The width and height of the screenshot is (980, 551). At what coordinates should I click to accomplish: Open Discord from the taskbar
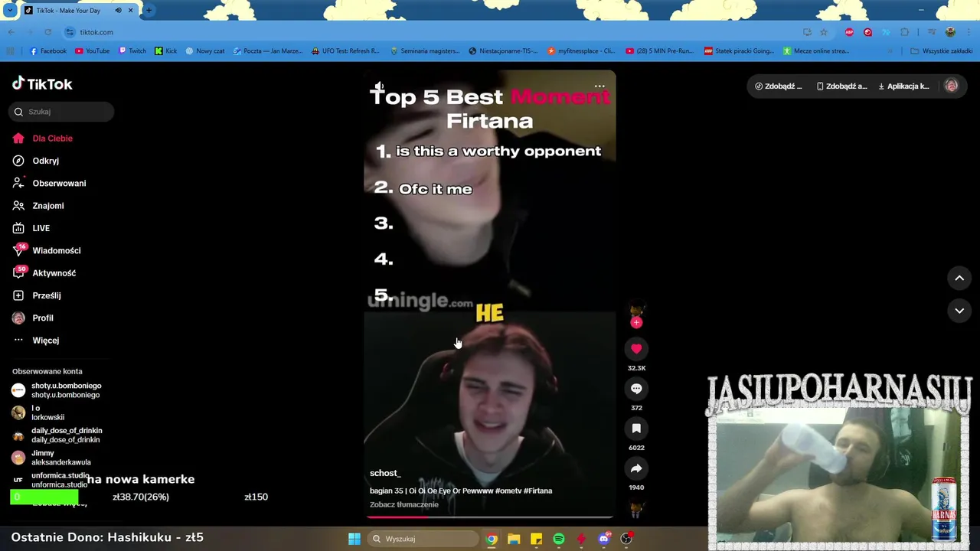[x=604, y=539]
